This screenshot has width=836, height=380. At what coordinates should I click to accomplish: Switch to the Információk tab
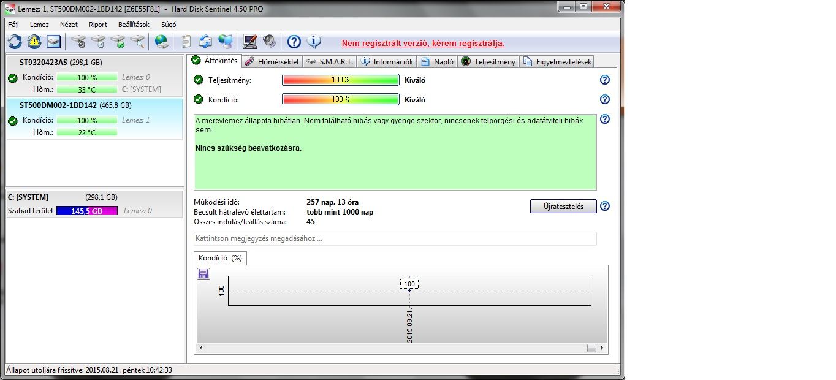387,61
